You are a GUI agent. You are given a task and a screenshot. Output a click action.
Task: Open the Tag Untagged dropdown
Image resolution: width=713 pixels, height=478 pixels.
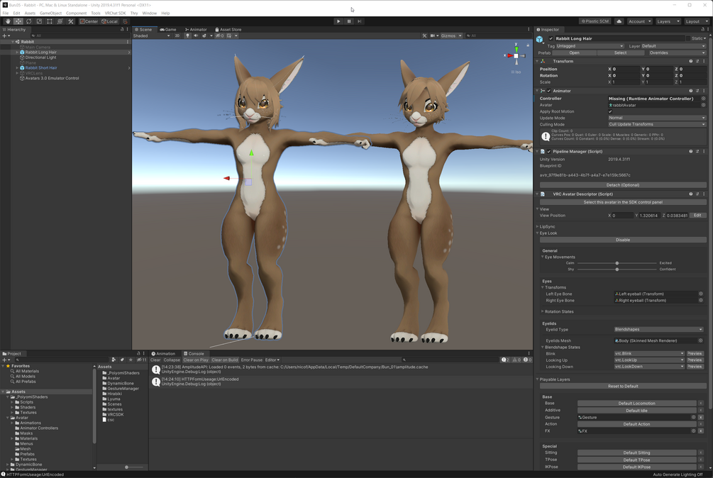(x=590, y=46)
